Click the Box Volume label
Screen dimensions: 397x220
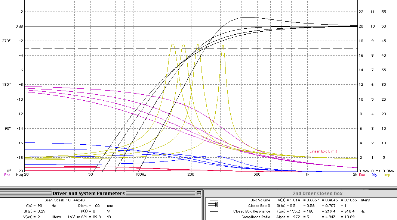[260, 200]
